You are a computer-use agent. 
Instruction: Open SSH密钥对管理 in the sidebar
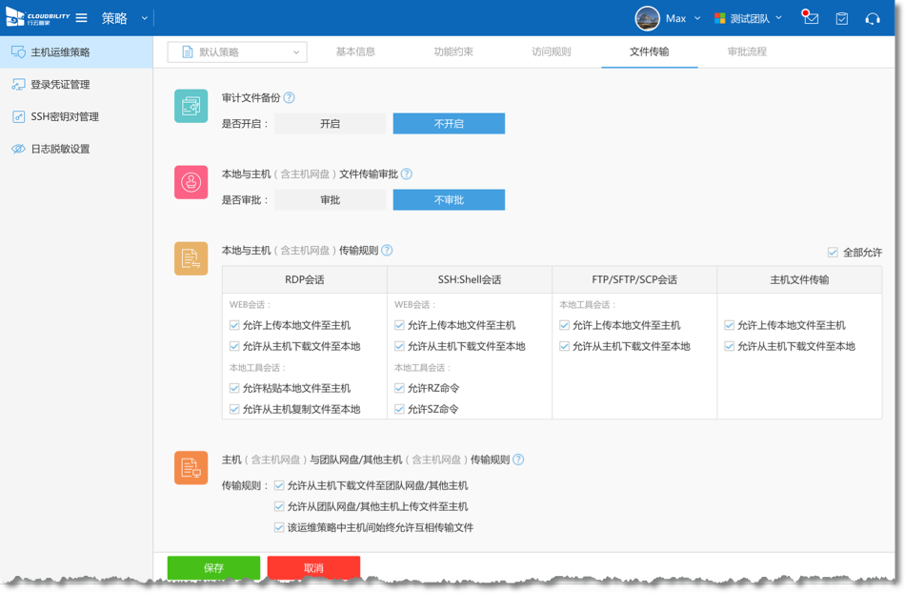(x=64, y=116)
